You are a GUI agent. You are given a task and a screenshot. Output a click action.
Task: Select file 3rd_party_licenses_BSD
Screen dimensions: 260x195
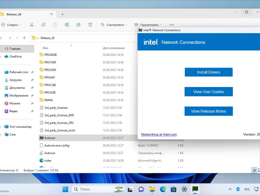(59, 115)
